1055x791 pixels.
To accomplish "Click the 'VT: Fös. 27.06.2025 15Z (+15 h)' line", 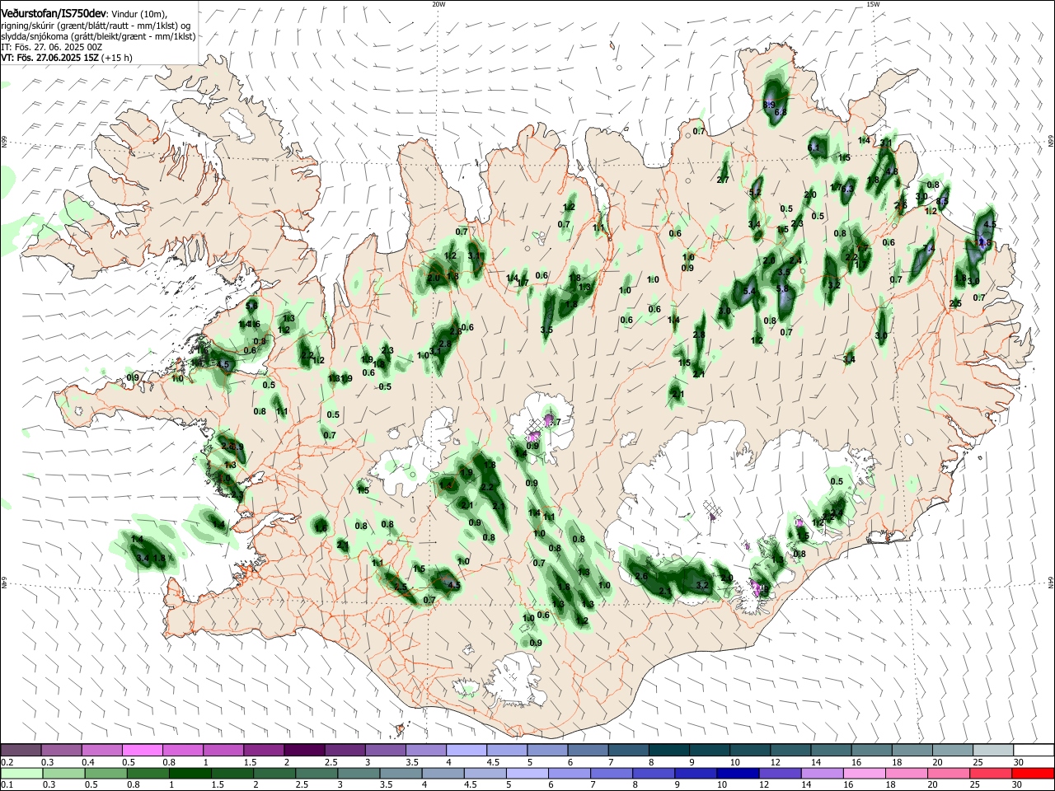I will click(68, 58).
